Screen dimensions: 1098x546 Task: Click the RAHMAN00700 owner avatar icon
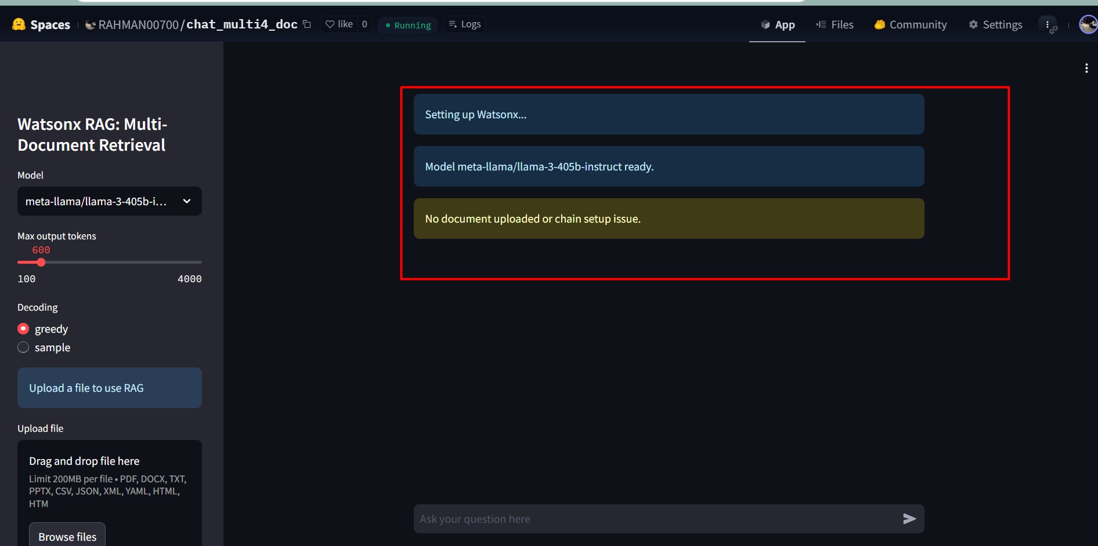tap(91, 25)
